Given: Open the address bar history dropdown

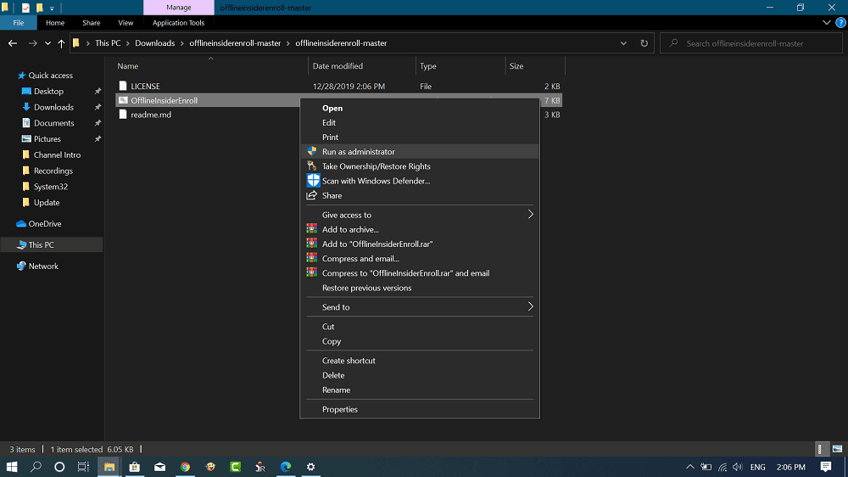Looking at the screenshot, I should pyautogui.click(x=625, y=43).
